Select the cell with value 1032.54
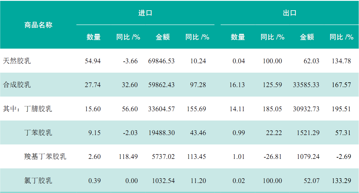The height and width of the screenshot is (193, 359). point(163,181)
